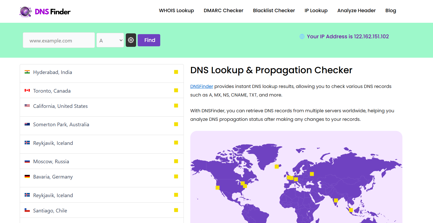The image size is (433, 223).
Task: Click the globe icon beside IP address
Action: [x=302, y=36]
